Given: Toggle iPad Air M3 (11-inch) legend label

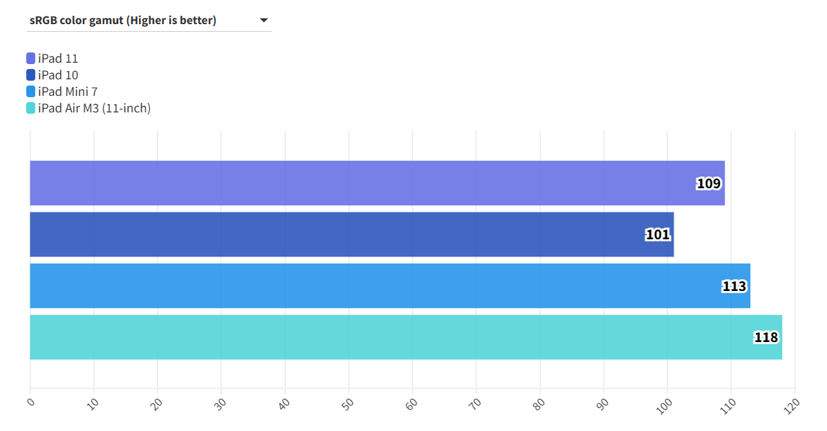Looking at the screenshot, I should click(x=94, y=108).
